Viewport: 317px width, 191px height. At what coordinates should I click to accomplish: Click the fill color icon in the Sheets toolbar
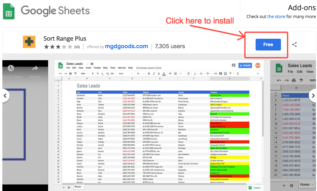[x=170, y=74]
